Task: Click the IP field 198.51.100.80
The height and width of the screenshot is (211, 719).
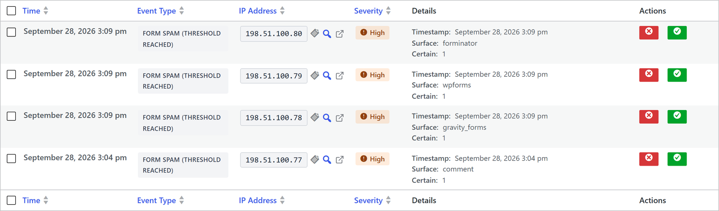Action: tap(274, 34)
